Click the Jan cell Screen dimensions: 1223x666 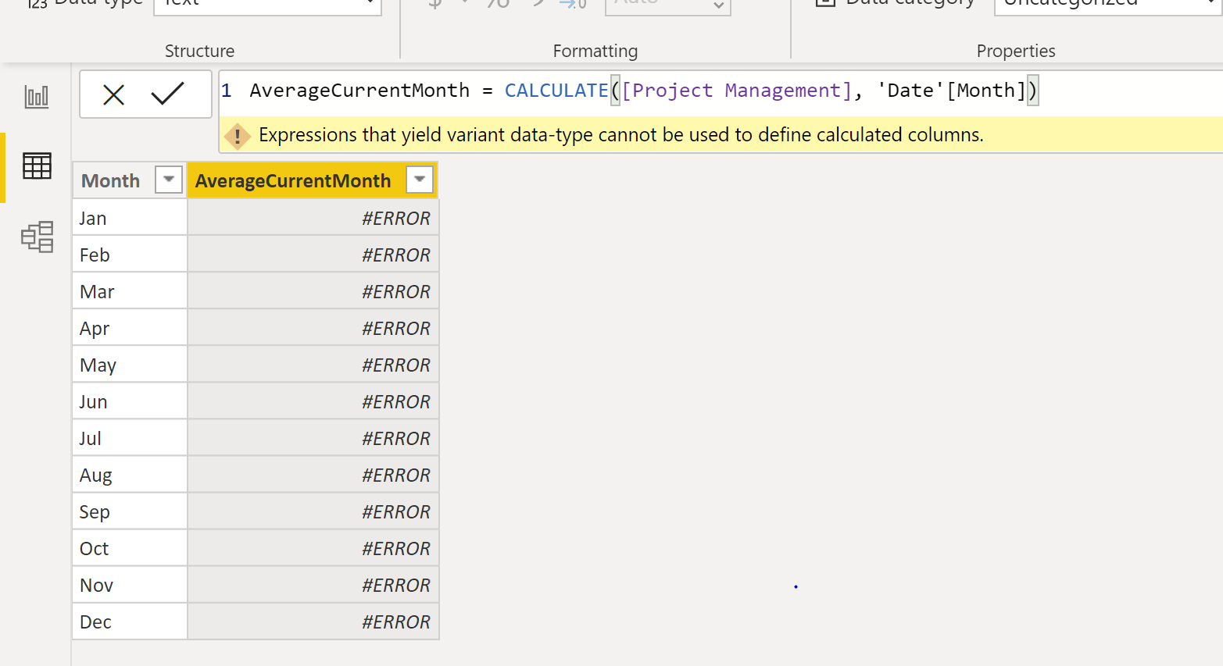(130, 218)
